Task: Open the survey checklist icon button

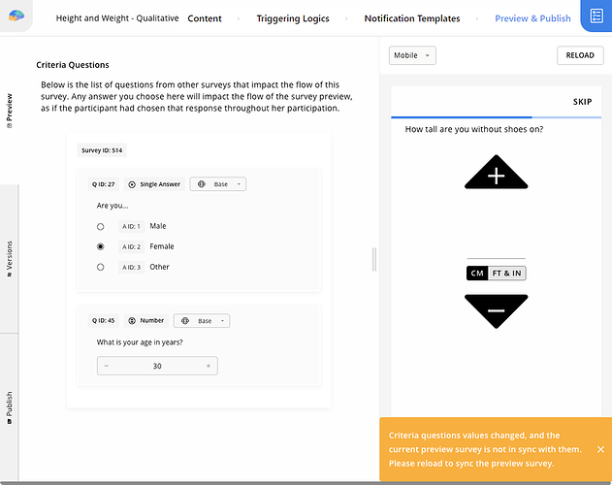Action: click(x=596, y=16)
